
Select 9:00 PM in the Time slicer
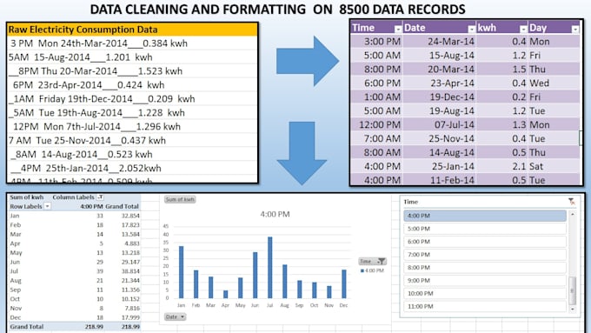[485, 281]
